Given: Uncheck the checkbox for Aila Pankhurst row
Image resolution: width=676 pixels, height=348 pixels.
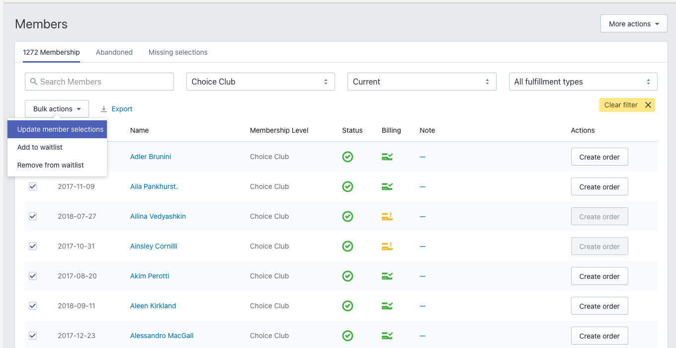Looking at the screenshot, I should [33, 186].
